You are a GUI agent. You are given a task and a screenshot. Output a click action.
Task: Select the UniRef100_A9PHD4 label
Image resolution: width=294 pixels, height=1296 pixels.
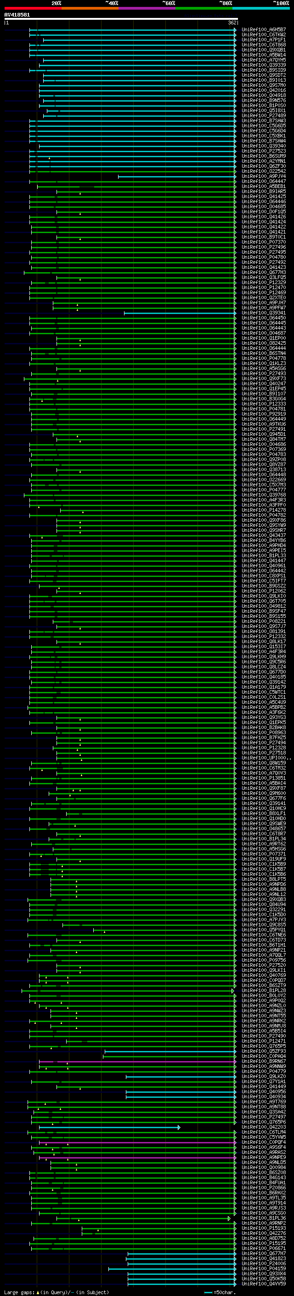click(263, 545)
